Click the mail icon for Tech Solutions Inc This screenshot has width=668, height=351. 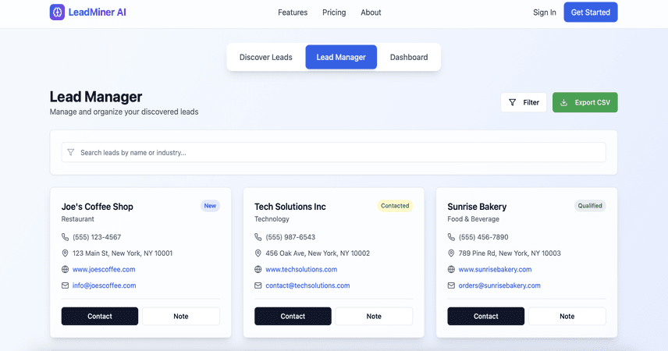(258, 285)
